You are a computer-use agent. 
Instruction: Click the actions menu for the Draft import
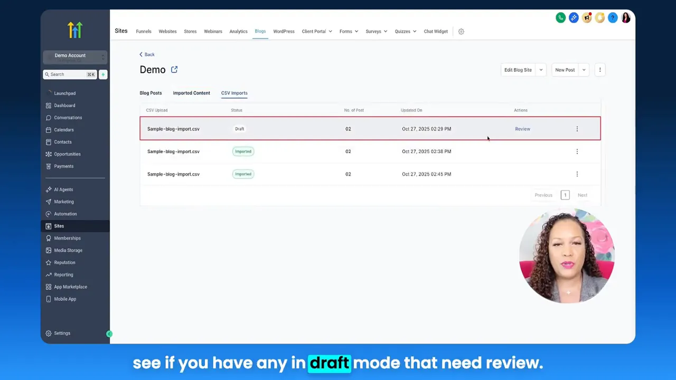click(x=577, y=129)
